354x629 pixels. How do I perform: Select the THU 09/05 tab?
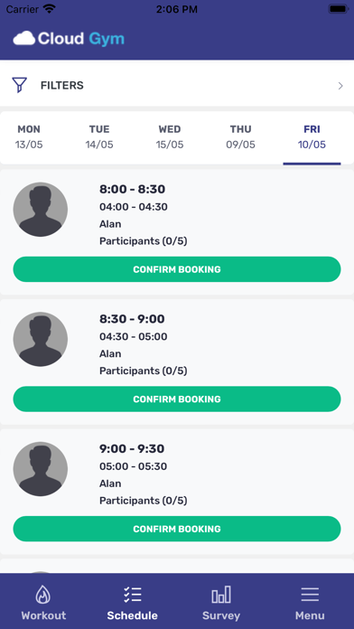pos(240,137)
